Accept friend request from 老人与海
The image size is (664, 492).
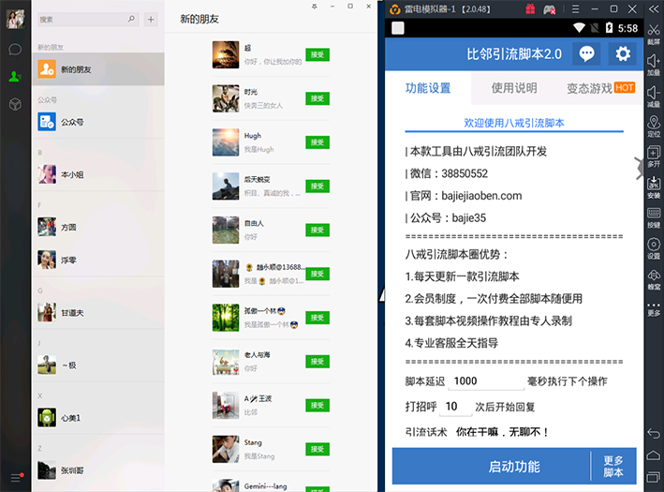317,362
